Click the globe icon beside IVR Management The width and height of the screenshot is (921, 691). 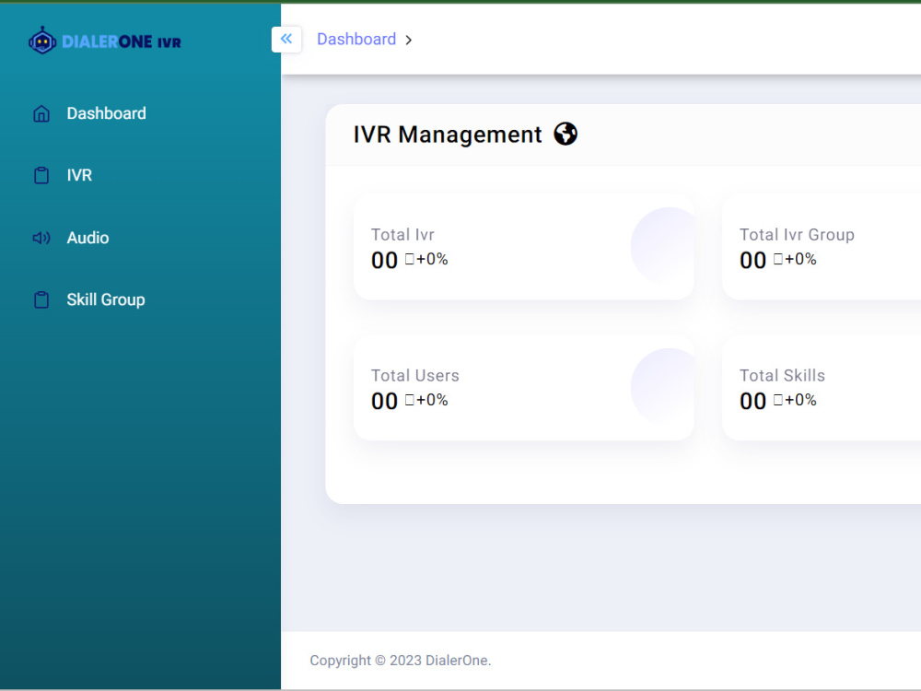point(565,134)
